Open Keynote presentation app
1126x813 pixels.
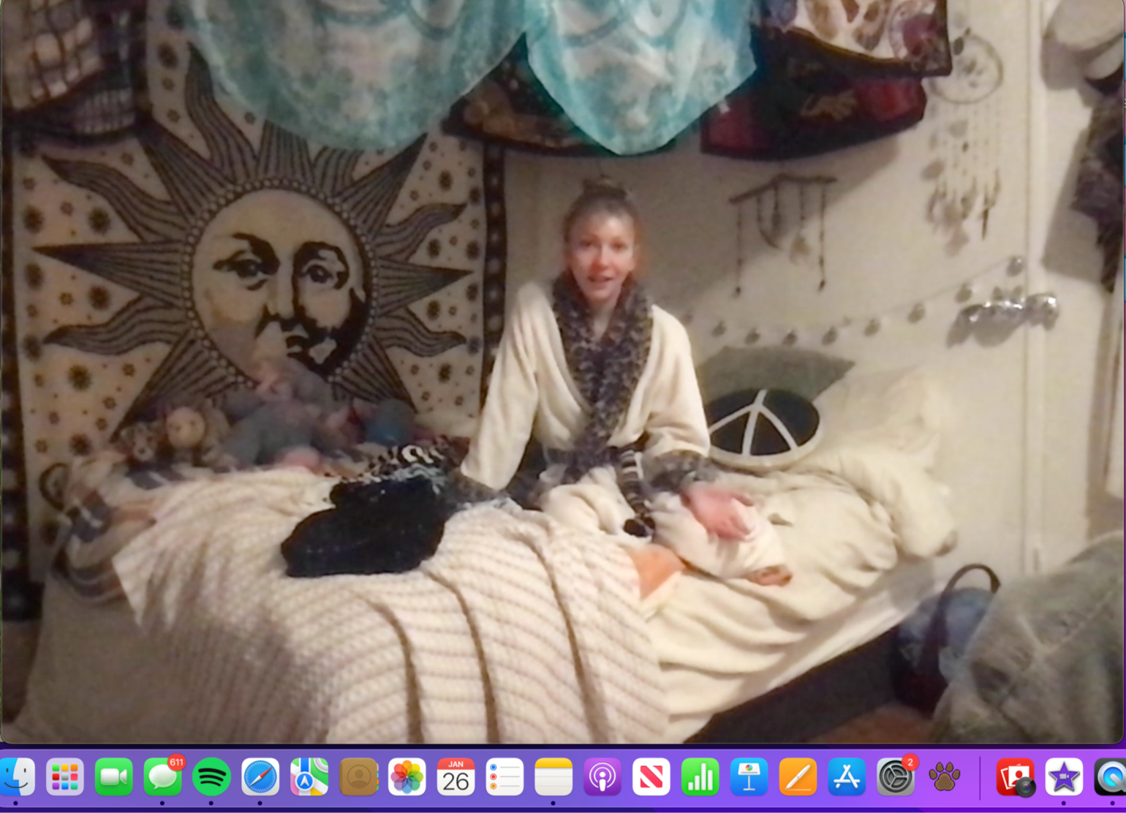pos(749,776)
